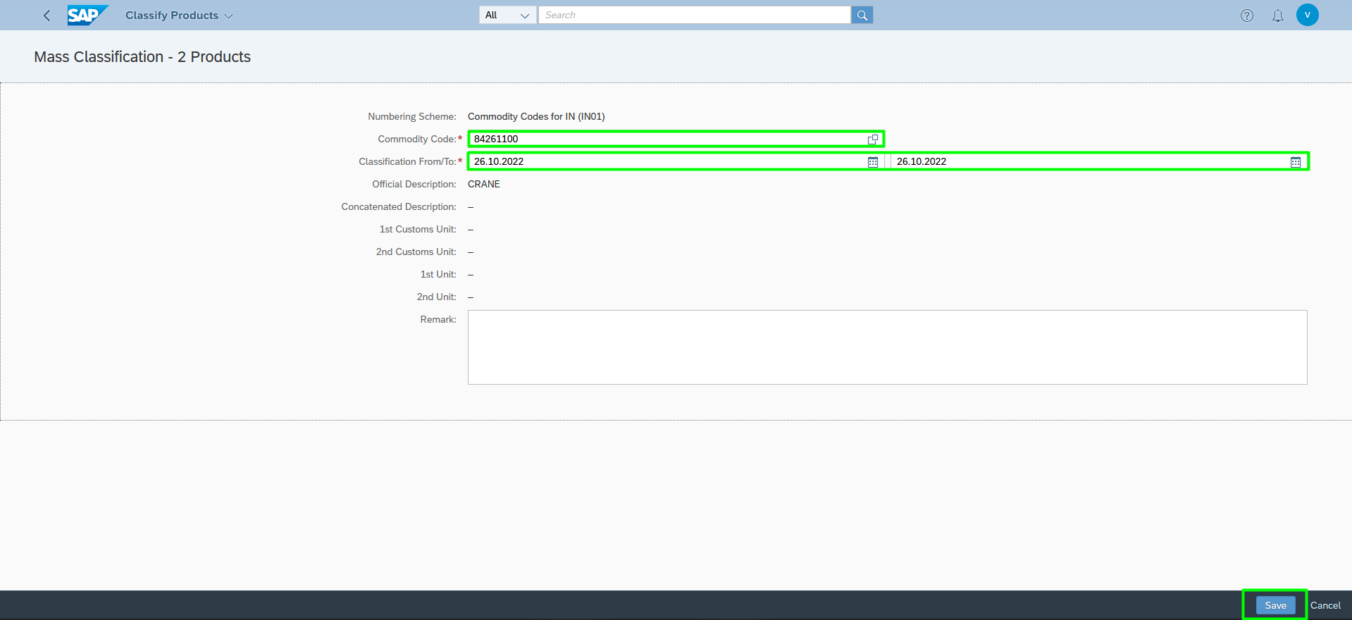
Task: Open calendar for Classification To date
Action: click(1296, 162)
